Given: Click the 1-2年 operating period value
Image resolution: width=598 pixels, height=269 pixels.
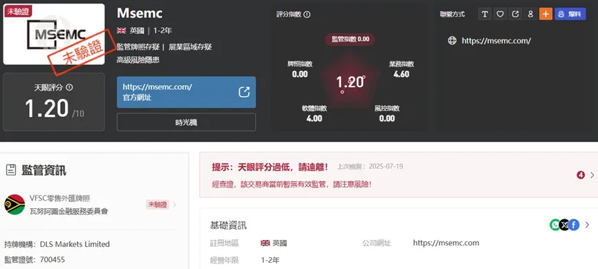Looking at the screenshot, I should [x=270, y=260].
